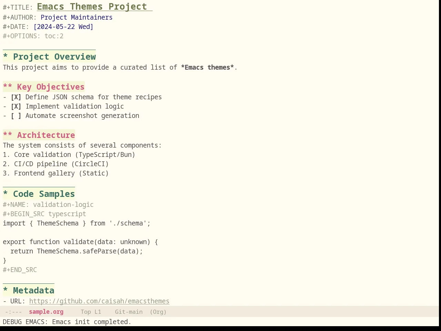Toggle the 'Implement validation logic' checkbox
Image resolution: width=441 pixels, height=331 pixels.
coord(16,107)
